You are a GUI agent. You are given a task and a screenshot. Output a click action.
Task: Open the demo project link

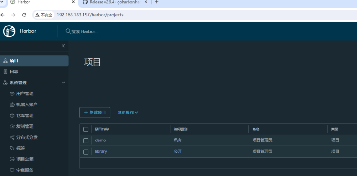(100, 140)
